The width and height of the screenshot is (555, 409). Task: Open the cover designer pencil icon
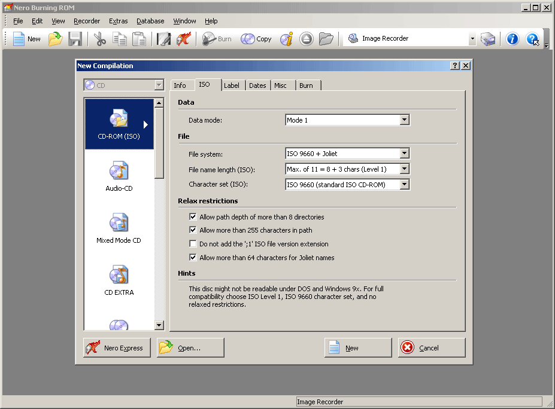(x=164, y=38)
